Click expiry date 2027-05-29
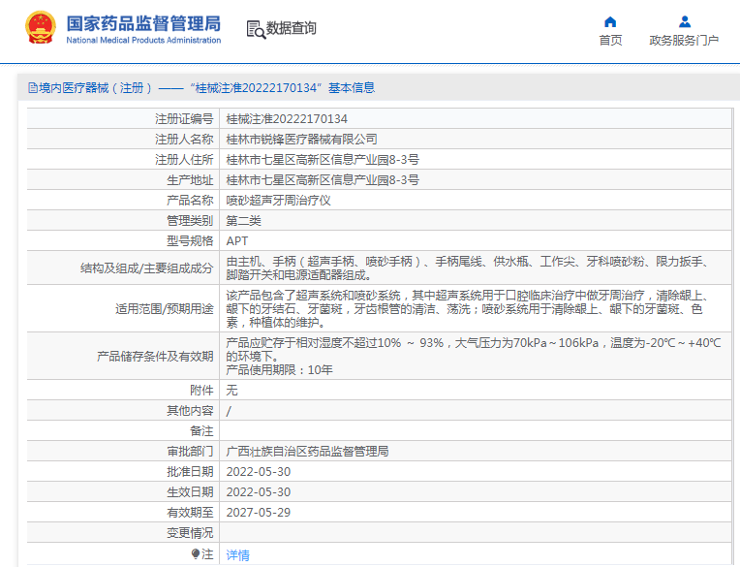 tap(259, 512)
